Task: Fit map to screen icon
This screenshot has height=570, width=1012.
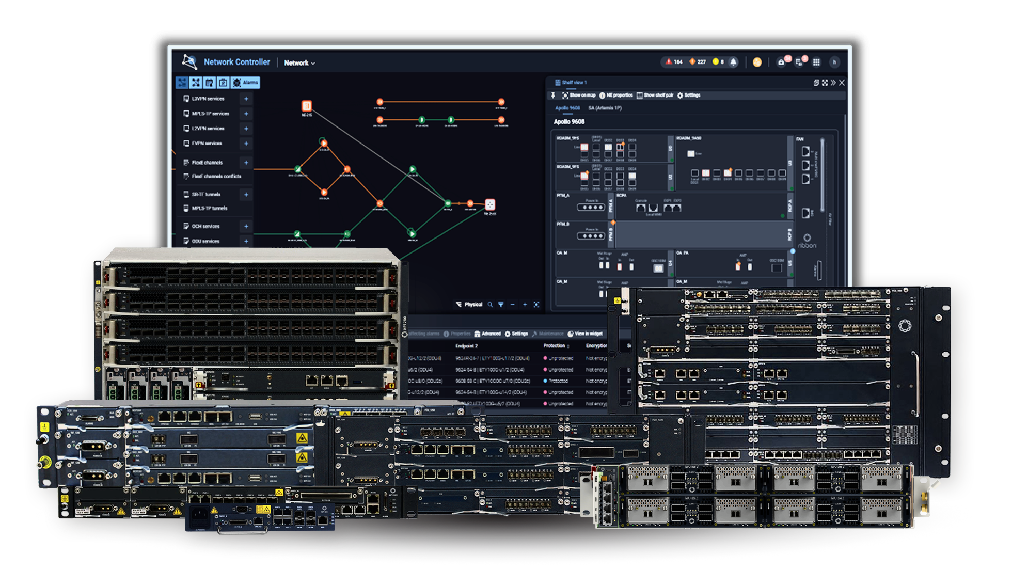Action: (536, 305)
